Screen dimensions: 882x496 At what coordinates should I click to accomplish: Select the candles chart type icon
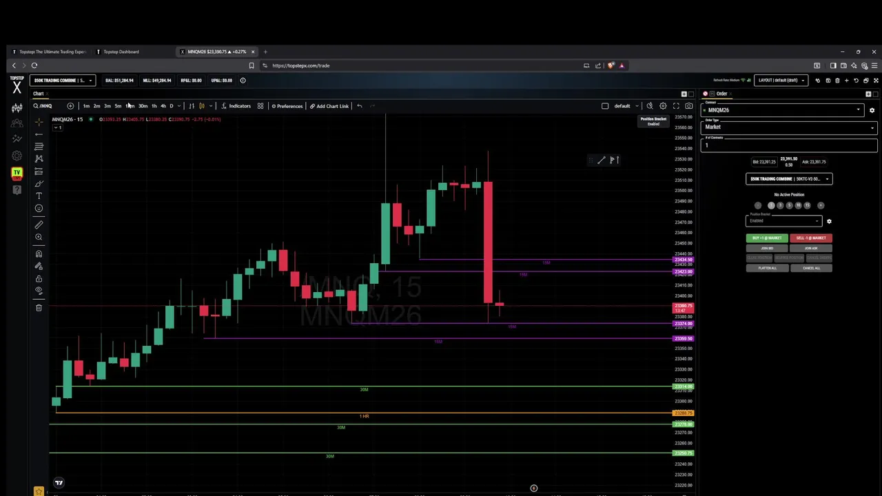pyautogui.click(x=202, y=106)
